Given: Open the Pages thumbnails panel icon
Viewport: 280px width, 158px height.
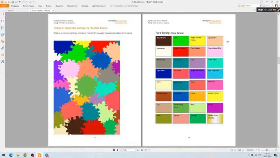Looking at the screenshot, I should tap(3, 28).
